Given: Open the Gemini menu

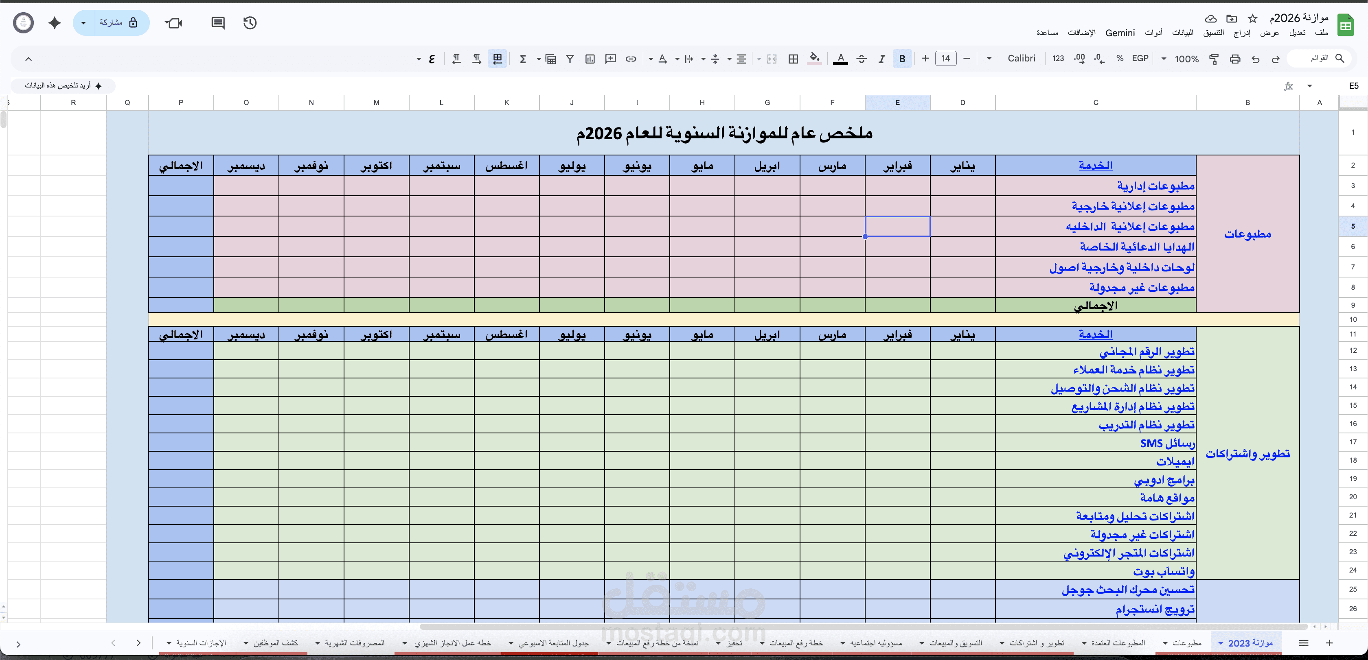Looking at the screenshot, I should tap(1120, 33).
